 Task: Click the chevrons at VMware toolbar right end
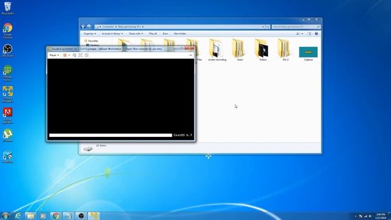[x=191, y=55]
